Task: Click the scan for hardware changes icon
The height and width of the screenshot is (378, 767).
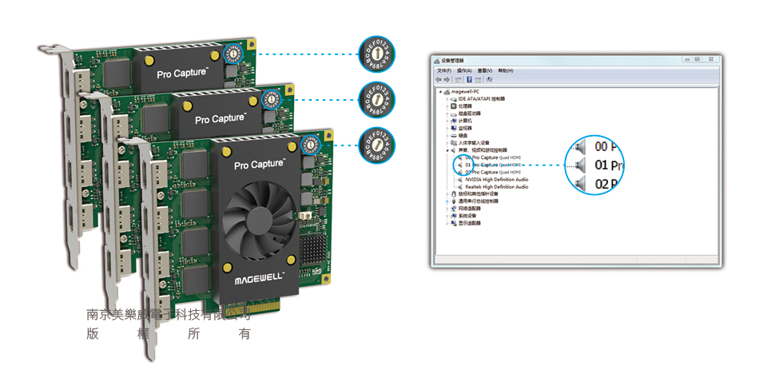Action: click(488, 79)
